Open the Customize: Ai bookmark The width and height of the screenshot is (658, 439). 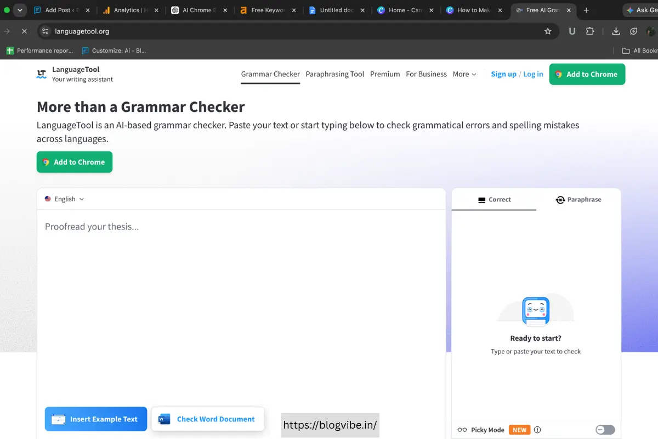click(x=114, y=50)
